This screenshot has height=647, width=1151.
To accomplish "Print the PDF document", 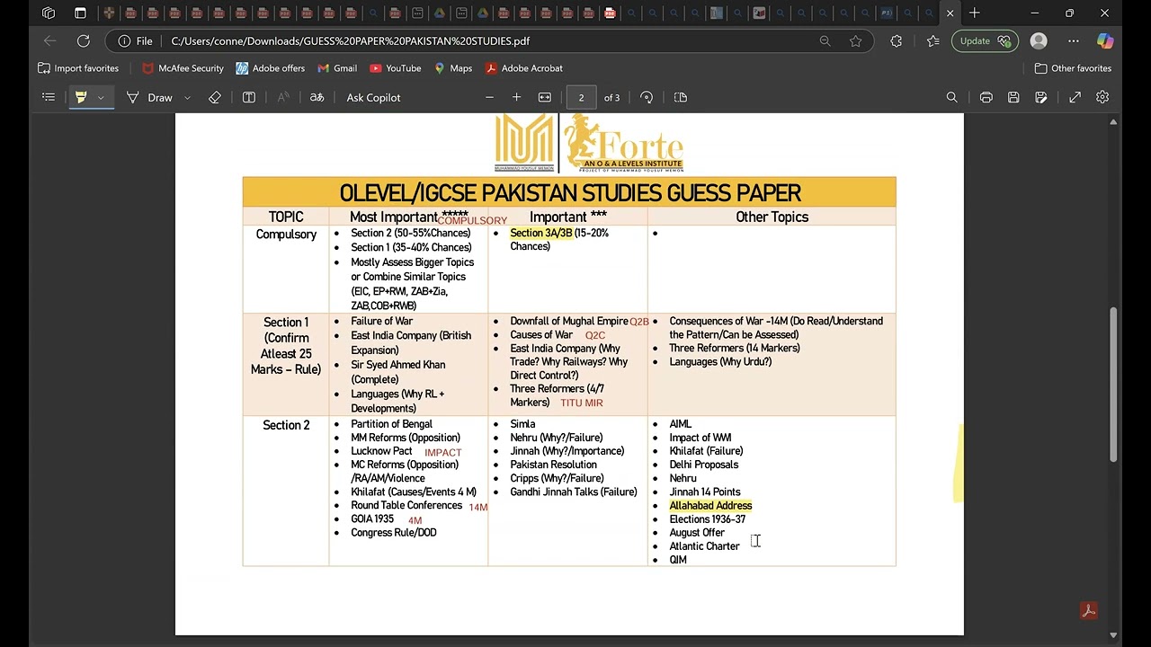I will [x=986, y=97].
